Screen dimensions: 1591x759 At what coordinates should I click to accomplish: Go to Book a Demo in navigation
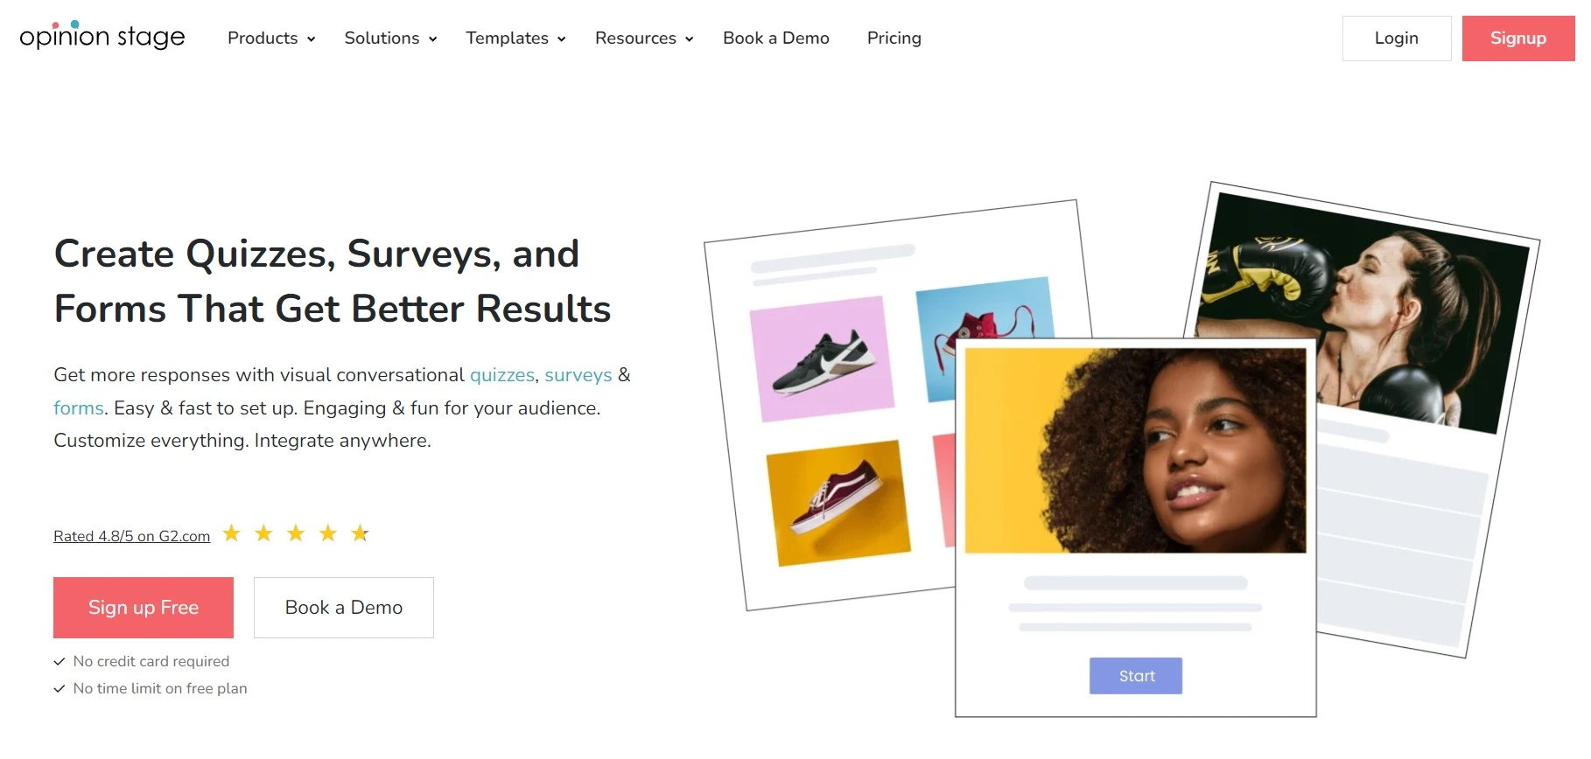(776, 38)
